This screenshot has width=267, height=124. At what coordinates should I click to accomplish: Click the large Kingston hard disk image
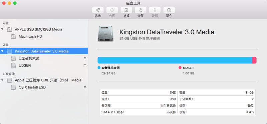coord(105,34)
